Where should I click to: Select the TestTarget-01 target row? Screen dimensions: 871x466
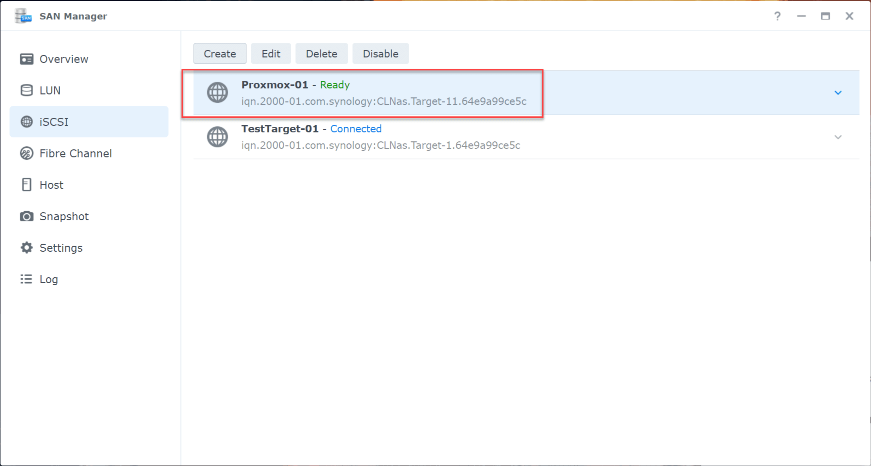click(x=450, y=136)
